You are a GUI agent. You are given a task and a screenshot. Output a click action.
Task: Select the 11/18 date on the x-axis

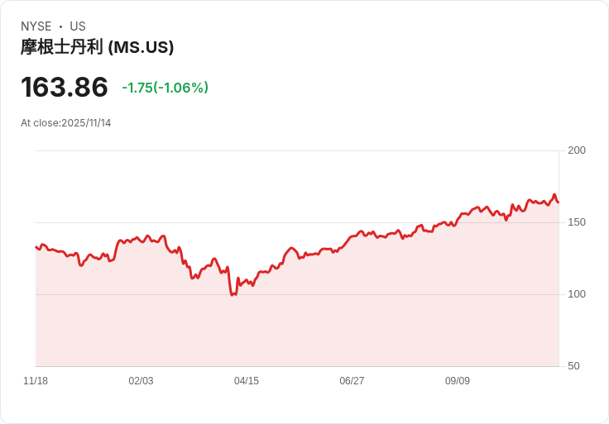pyautogui.click(x=36, y=381)
